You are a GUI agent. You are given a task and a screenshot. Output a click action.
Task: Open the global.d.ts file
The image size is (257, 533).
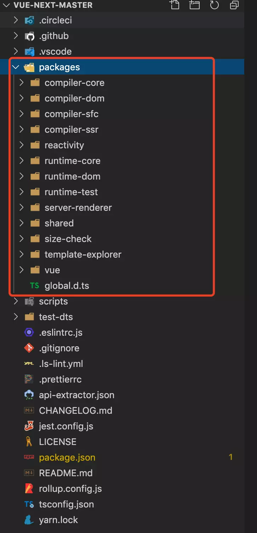coord(67,286)
